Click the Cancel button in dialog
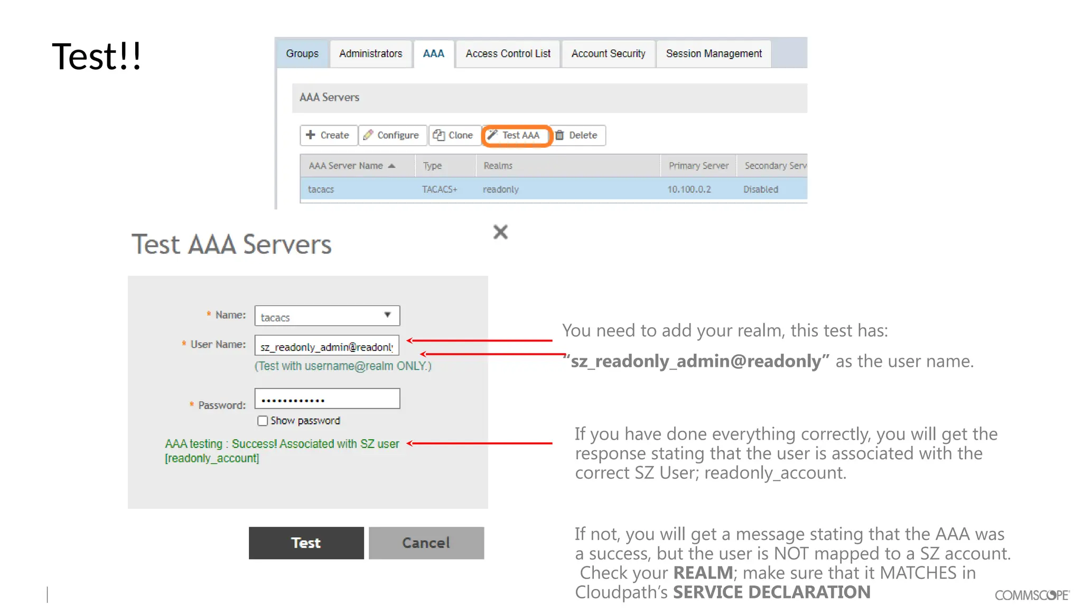The width and height of the screenshot is (1082, 608). (x=426, y=543)
